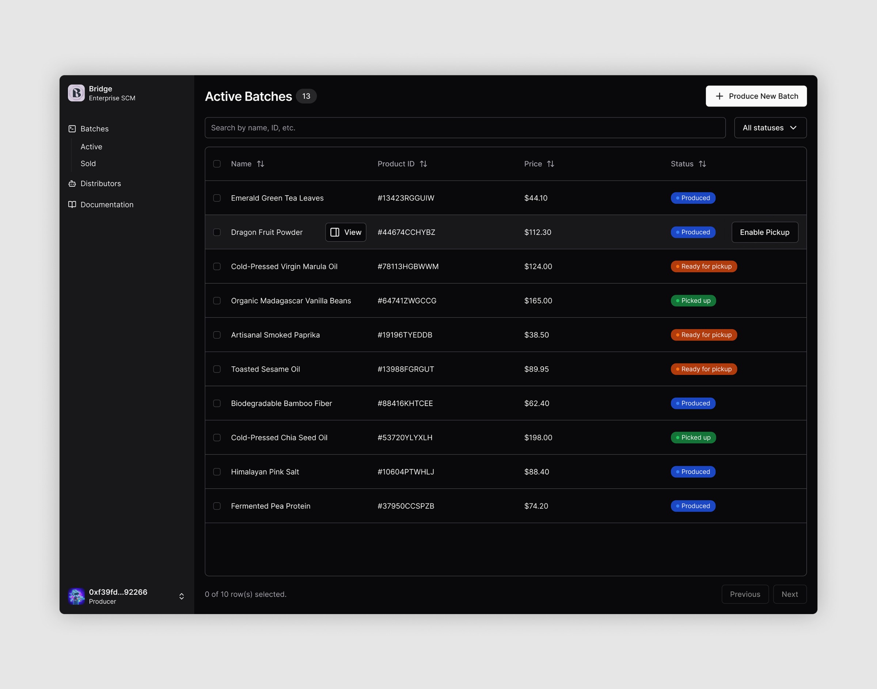
Task: Click the Produce New Batch button
Action: tap(756, 96)
